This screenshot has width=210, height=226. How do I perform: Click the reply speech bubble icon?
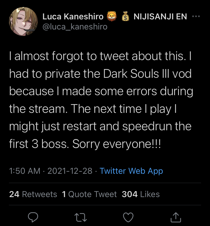click(x=33, y=217)
